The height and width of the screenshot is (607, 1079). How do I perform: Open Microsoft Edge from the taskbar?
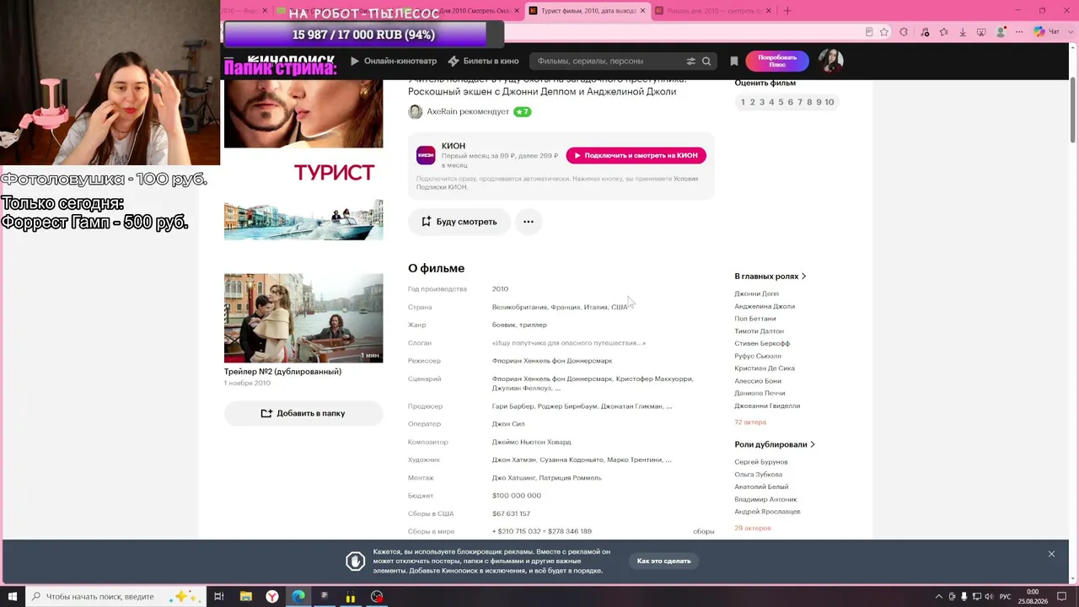click(298, 596)
